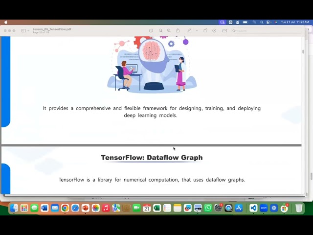Image resolution: width=313 pixels, height=235 pixels.
Task: Open the Share menu in Preview toolbar
Action: pyautogui.click(x=178, y=30)
